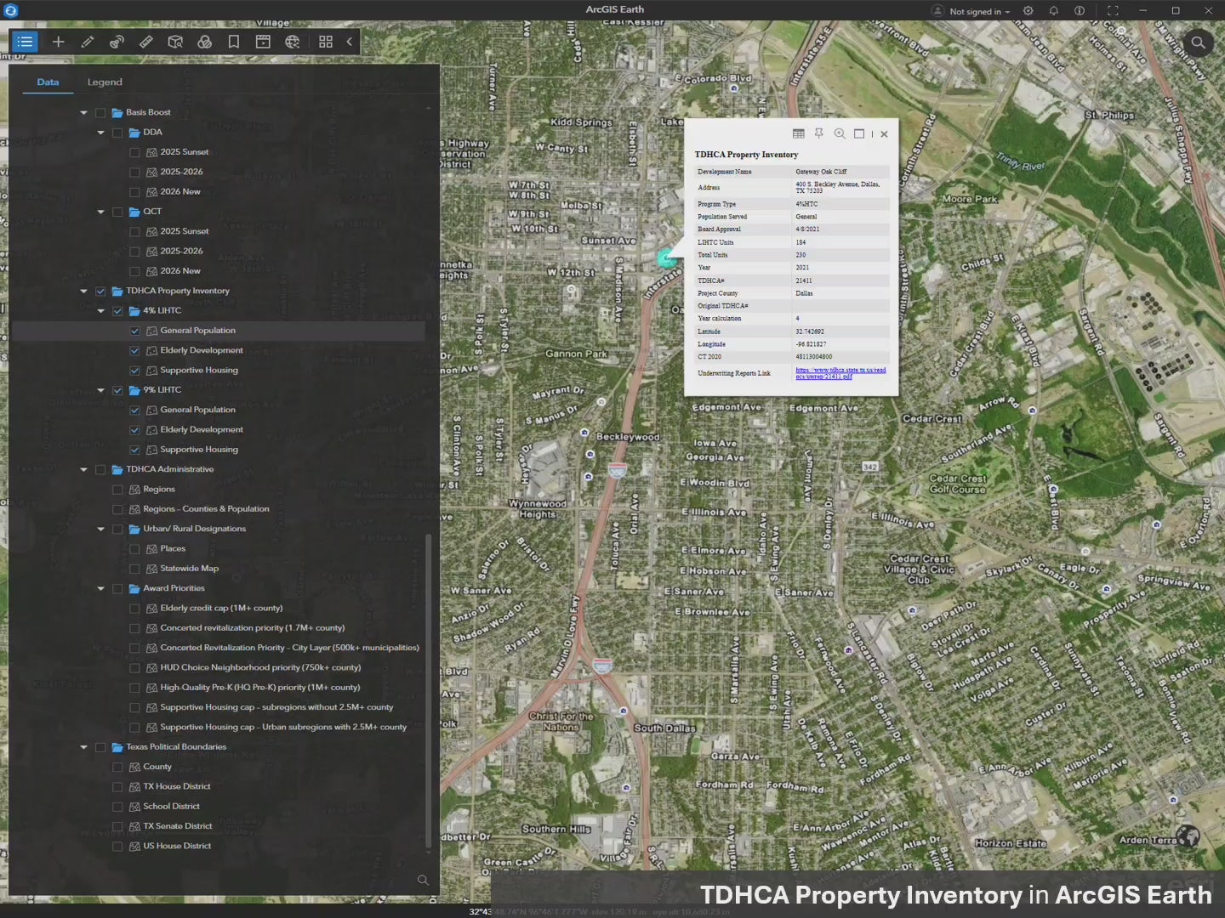Pin the TDHCA Property Inventory popup
The image size is (1225, 918).
click(x=818, y=133)
